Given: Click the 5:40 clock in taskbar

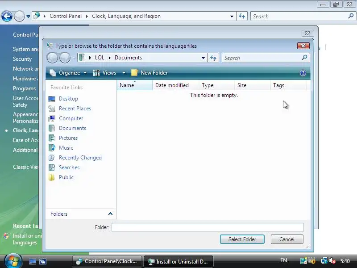Looking at the screenshot, I should 345,261.
